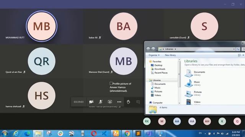Viewport: 245px width, 137px height.
Task: Select samiullah guest S avatar
Action: pyautogui.click(x=204, y=26)
